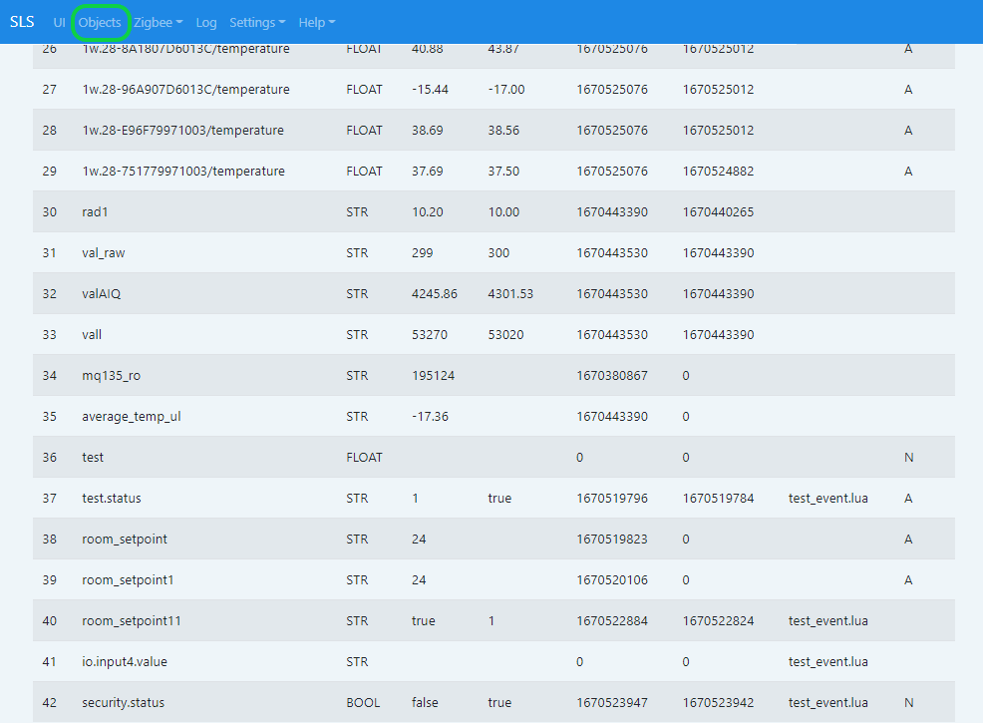983x723 pixels.
Task: Select the average_temp_ul object name
Action: (x=131, y=416)
